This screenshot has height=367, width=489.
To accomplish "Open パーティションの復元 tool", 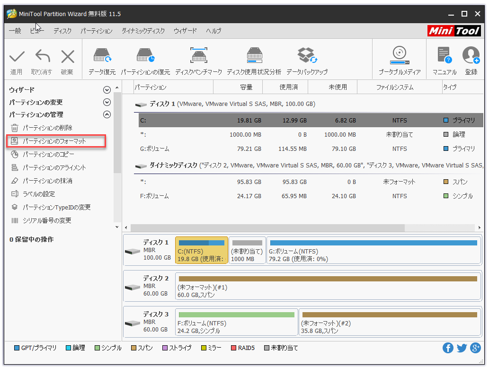I will tap(145, 56).
